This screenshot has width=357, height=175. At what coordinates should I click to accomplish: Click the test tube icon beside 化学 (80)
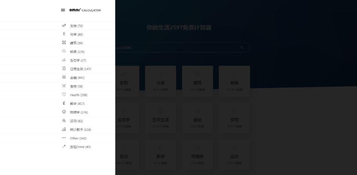pyautogui.click(x=64, y=34)
